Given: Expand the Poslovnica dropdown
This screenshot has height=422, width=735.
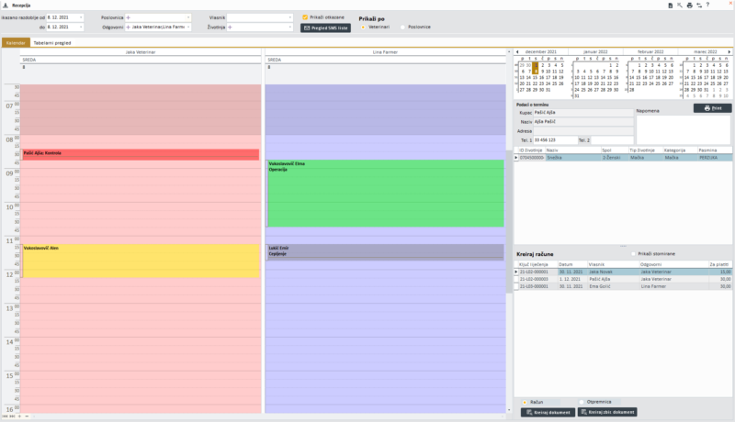Looking at the screenshot, I should pyautogui.click(x=188, y=17).
